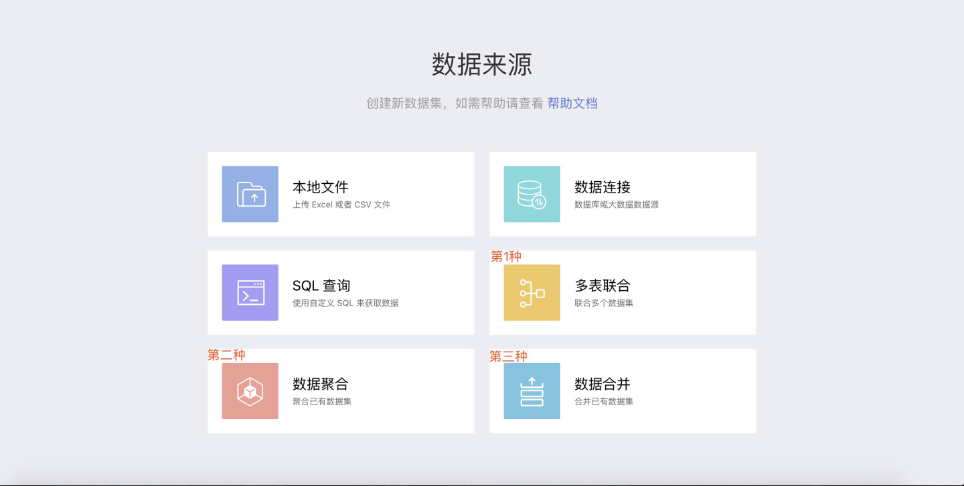Click the 上传 Excel 或者 CSV 文件 description
The height and width of the screenshot is (486, 964).
click(x=341, y=205)
